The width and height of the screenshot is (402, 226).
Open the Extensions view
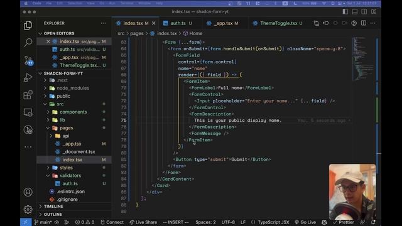[x=28, y=95]
